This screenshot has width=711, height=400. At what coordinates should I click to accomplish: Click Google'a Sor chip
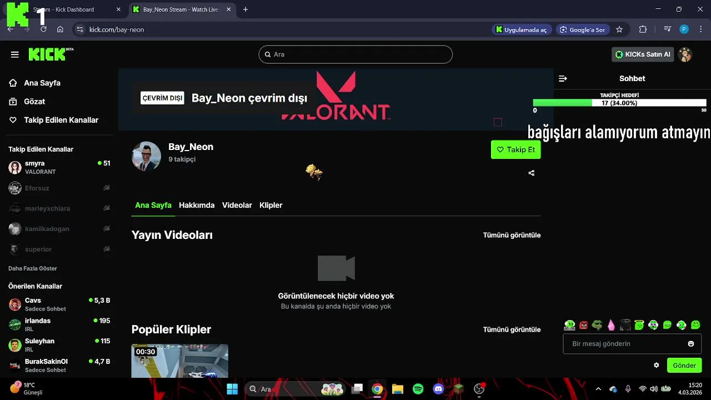coord(582,29)
